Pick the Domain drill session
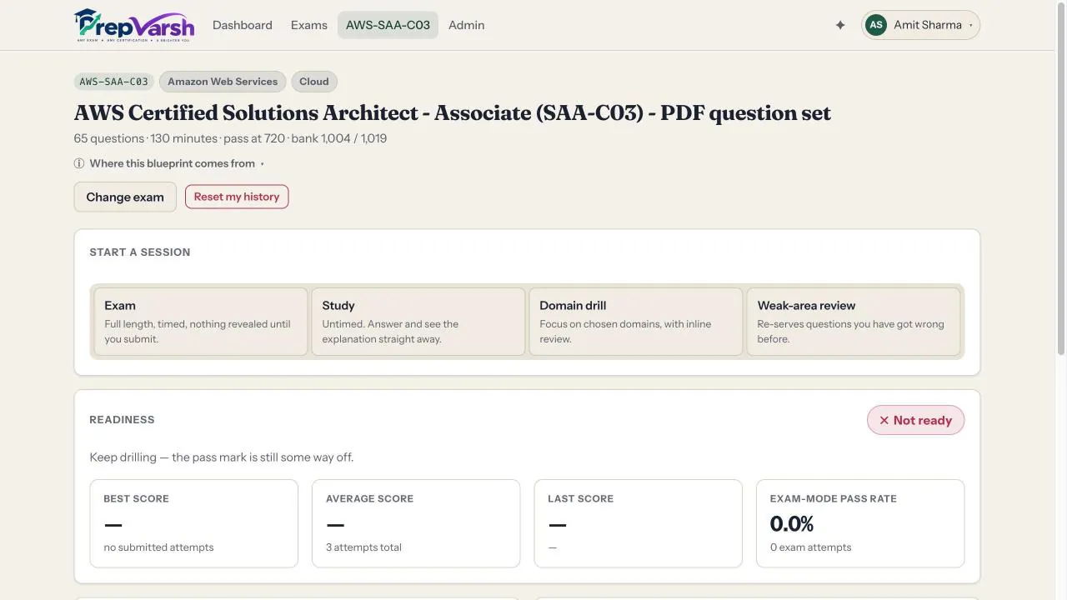This screenshot has width=1067, height=600. [x=636, y=322]
